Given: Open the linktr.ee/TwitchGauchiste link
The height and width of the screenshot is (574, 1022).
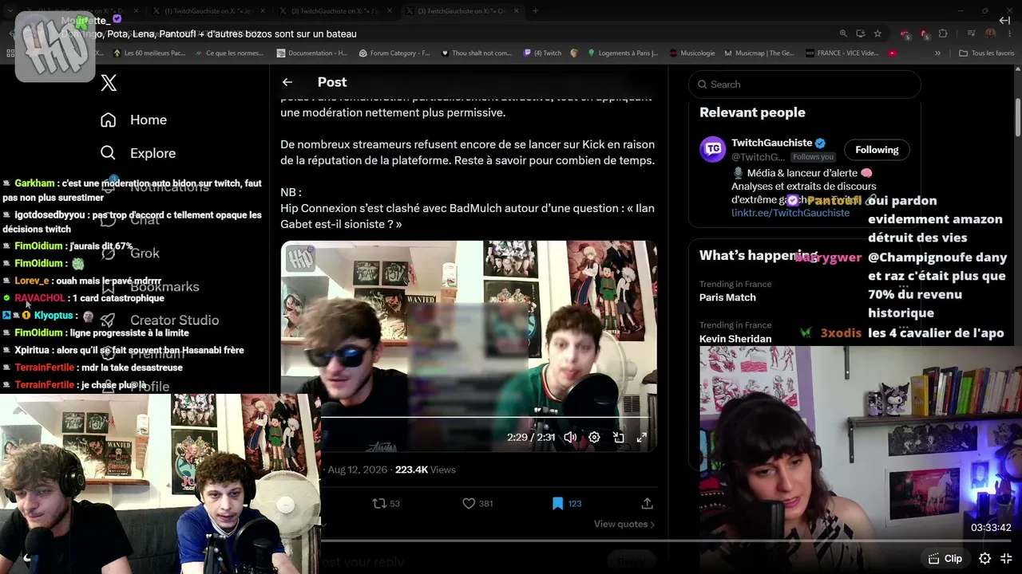Looking at the screenshot, I should [x=790, y=214].
